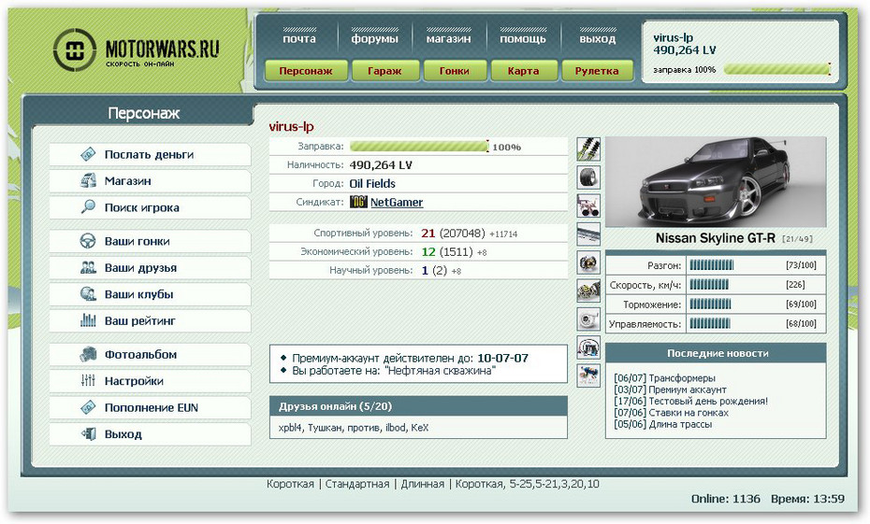Click the Управляемость stat bar
The height and width of the screenshot is (524, 870).
pyautogui.click(x=710, y=323)
